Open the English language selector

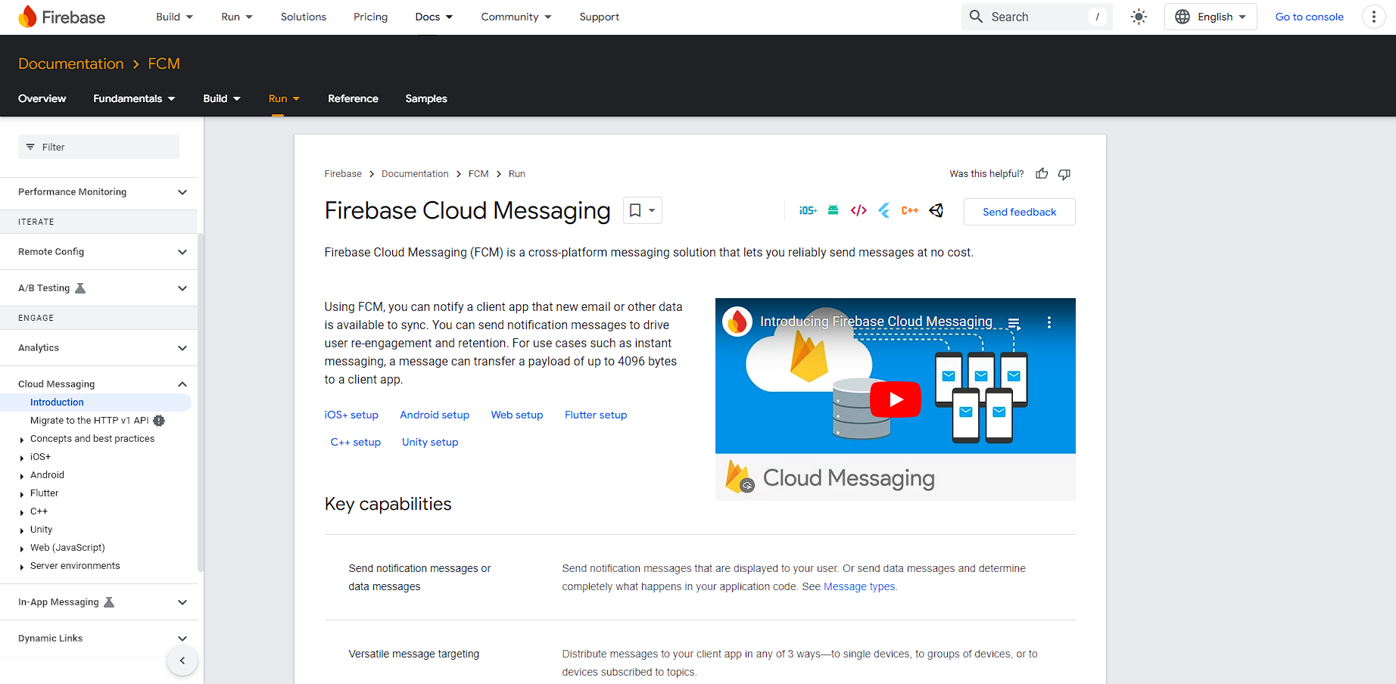tap(1210, 16)
